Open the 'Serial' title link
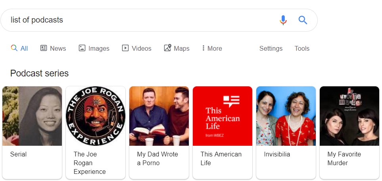 click(x=18, y=154)
